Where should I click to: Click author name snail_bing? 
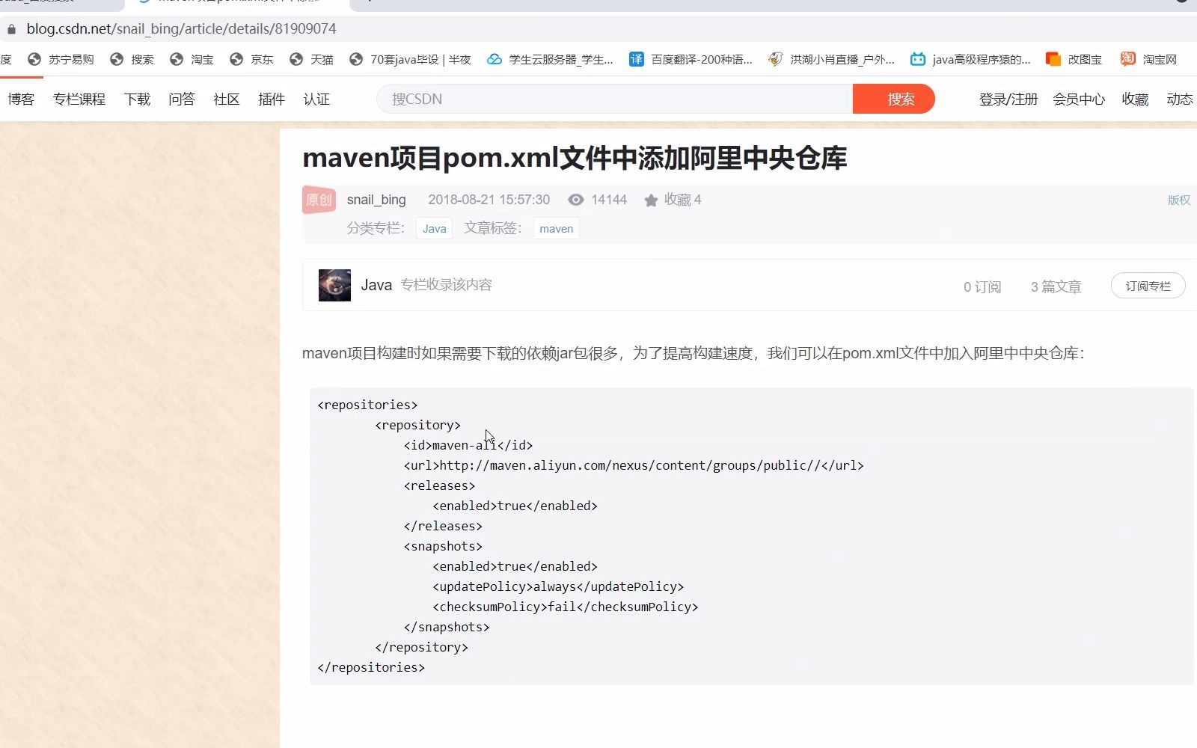pyautogui.click(x=376, y=200)
